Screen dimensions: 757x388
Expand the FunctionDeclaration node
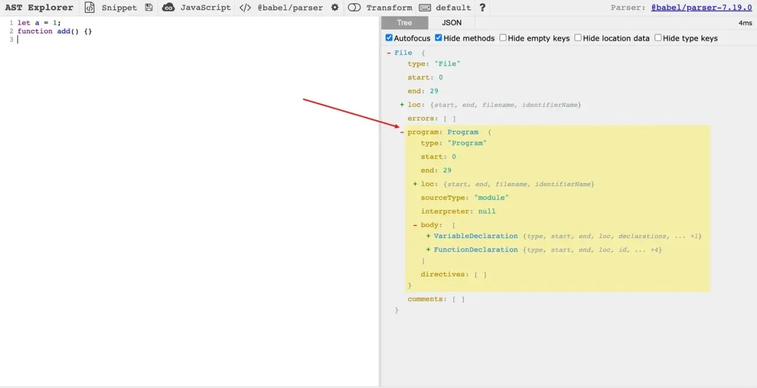[428, 250]
